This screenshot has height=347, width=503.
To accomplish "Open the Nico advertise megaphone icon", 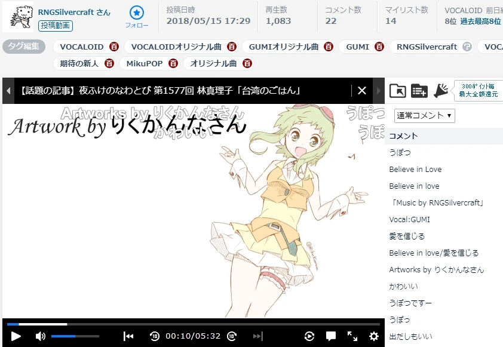I will click(441, 91).
